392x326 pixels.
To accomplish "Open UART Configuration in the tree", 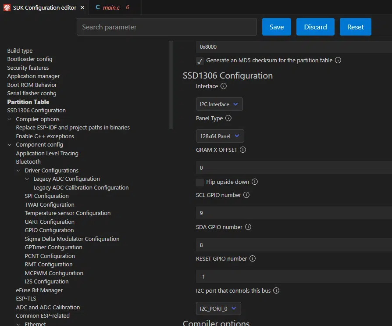I will (x=50, y=222).
